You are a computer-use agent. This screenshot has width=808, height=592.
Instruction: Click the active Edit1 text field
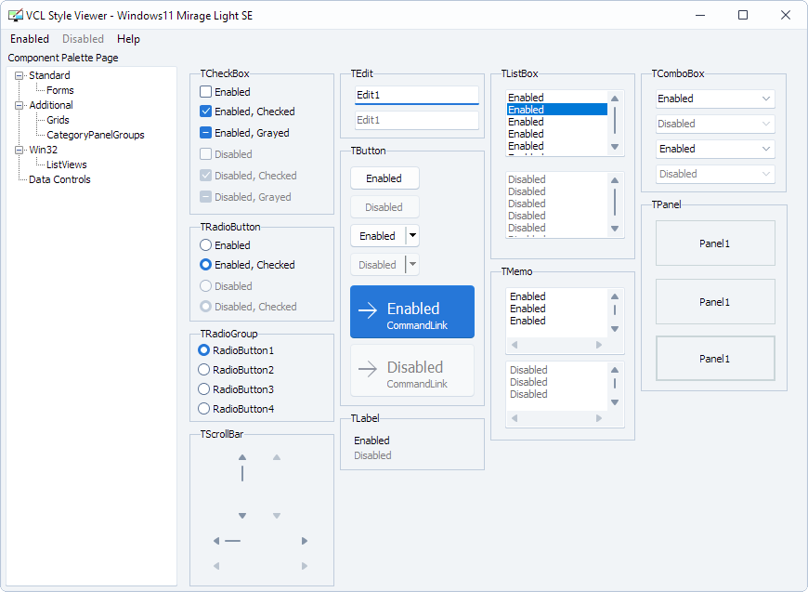pyautogui.click(x=417, y=96)
